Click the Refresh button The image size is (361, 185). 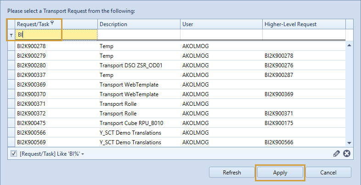tap(231, 173)
